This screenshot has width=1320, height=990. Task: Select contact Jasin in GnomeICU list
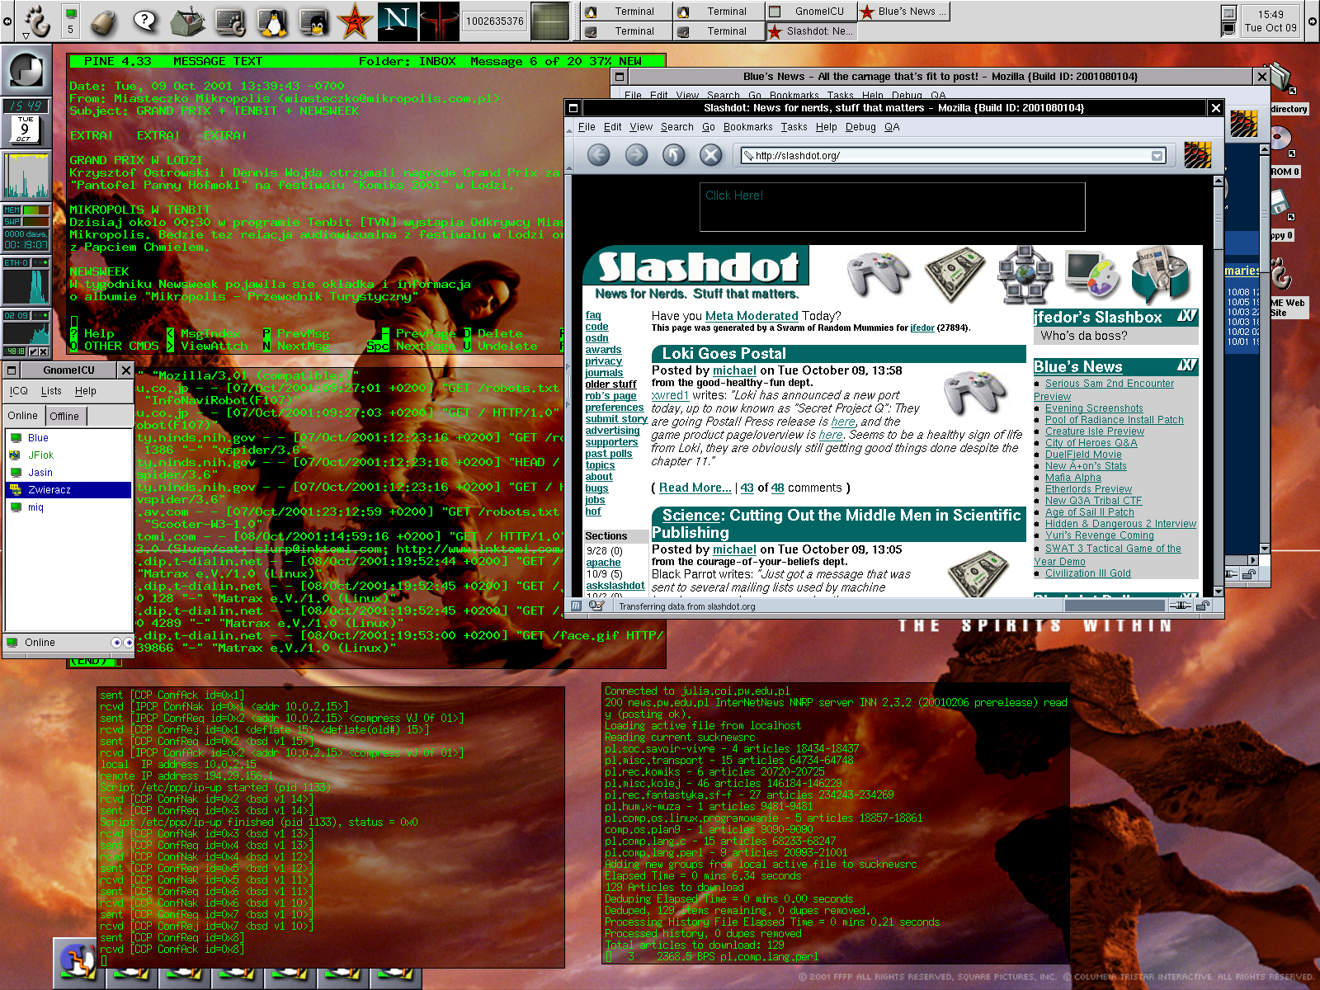(x=68, y=472)
